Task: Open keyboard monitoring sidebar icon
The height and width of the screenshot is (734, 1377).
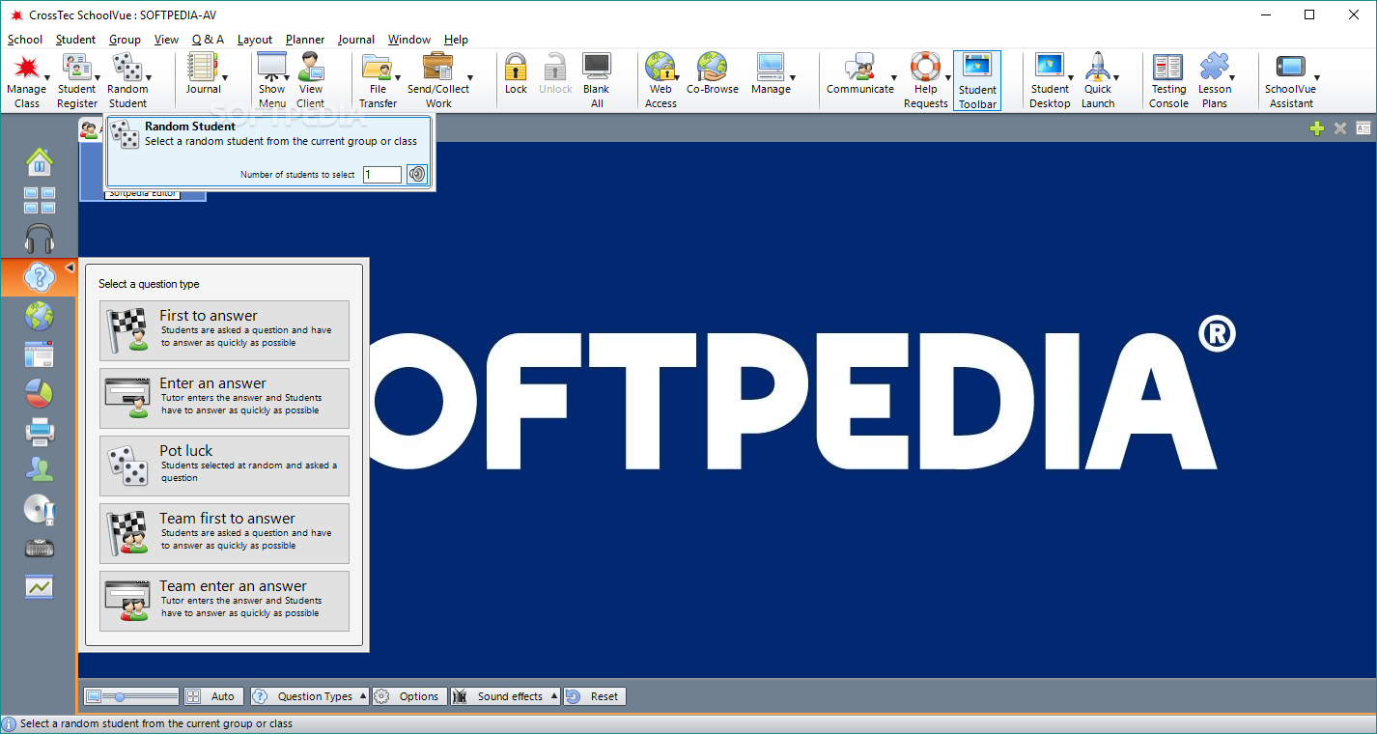Action: 40,548
